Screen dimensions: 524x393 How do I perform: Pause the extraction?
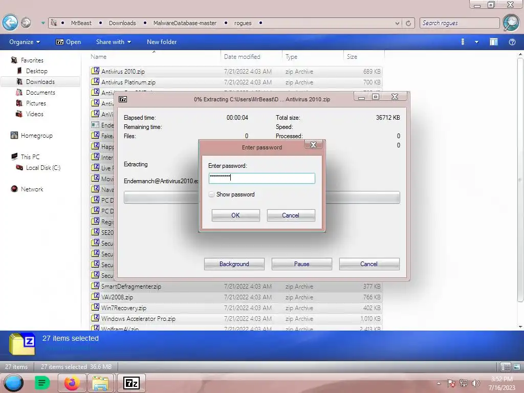click(x=301, y=264)
